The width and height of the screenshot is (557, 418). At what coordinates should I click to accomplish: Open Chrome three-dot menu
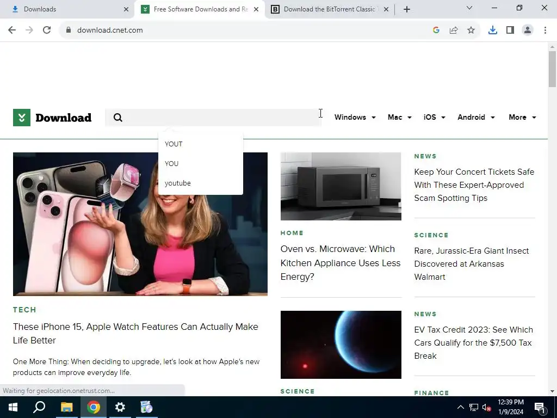tap(545, 30)
